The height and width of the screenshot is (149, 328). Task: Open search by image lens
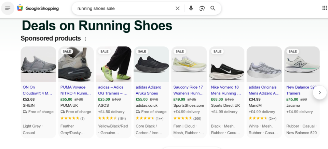(x=202, y=8)
